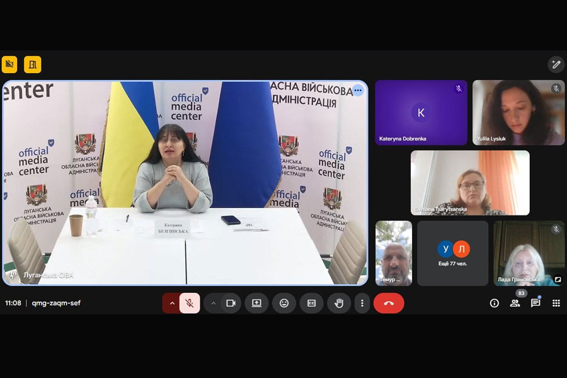Raise your hand
The width and height of the screenshot is (567, 378).
tap(339, 303)
